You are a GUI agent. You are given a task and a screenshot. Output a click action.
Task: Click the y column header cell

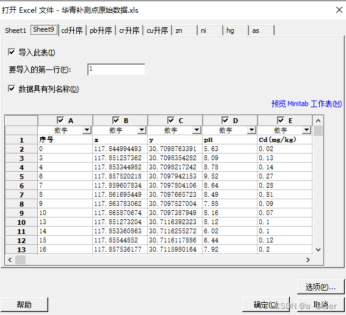point(175,140)
